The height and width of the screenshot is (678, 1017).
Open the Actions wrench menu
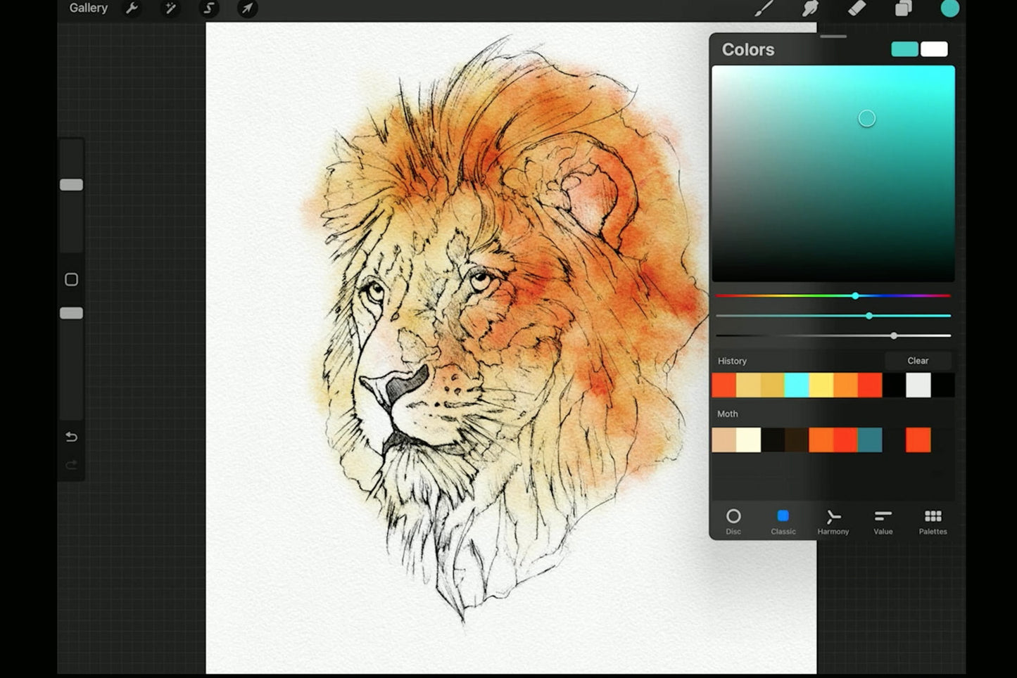coord(132,8)
